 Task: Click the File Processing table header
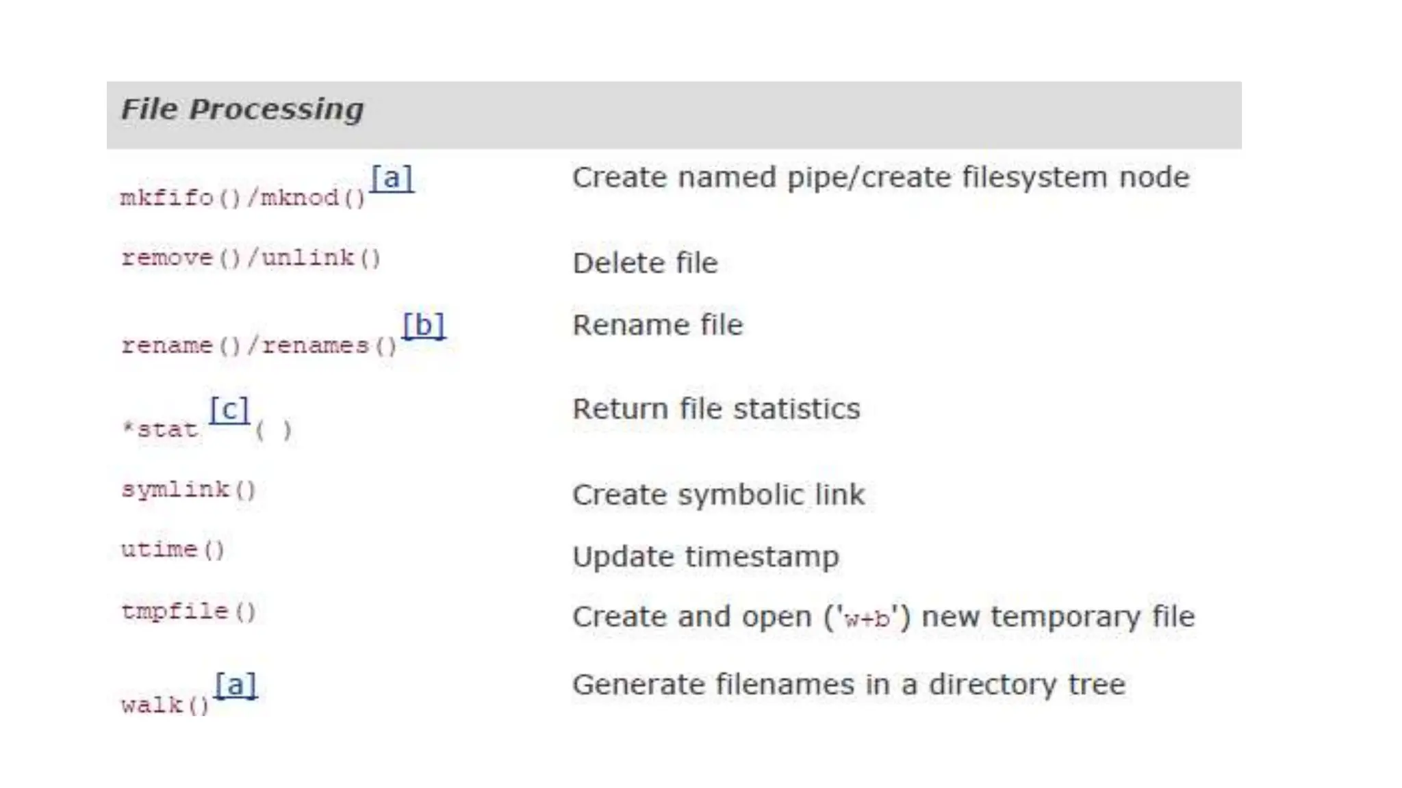(242, 109)
